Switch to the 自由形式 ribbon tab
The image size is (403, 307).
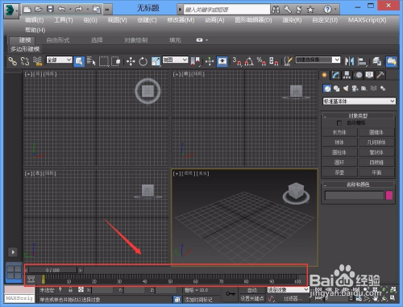pos(58,40)
